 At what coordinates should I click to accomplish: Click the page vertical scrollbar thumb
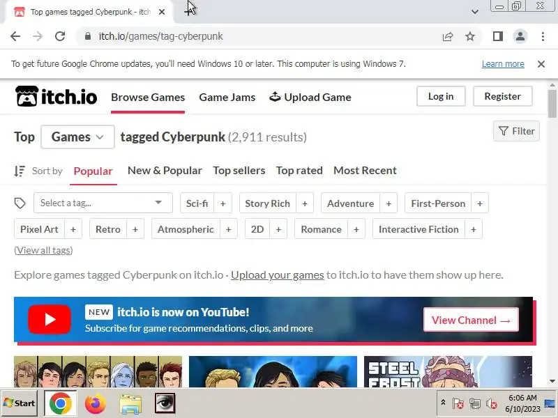(552, 103)
